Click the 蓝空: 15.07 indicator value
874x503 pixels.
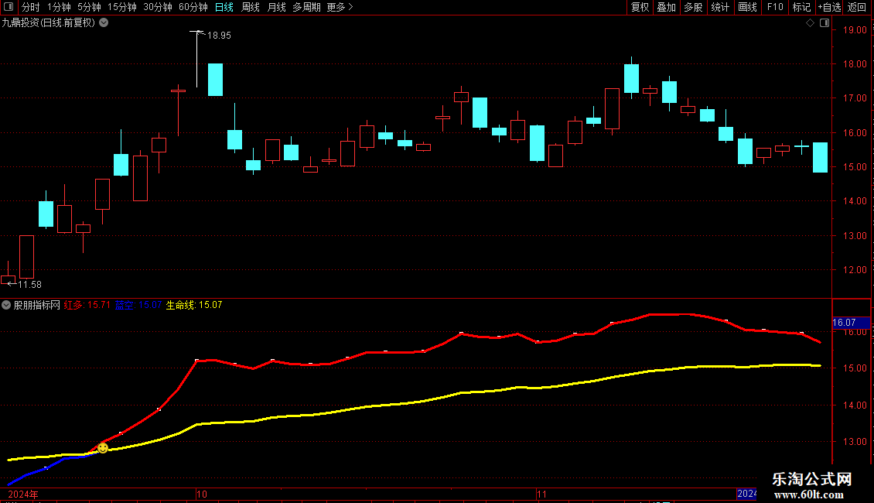click(x=138, y=305)
